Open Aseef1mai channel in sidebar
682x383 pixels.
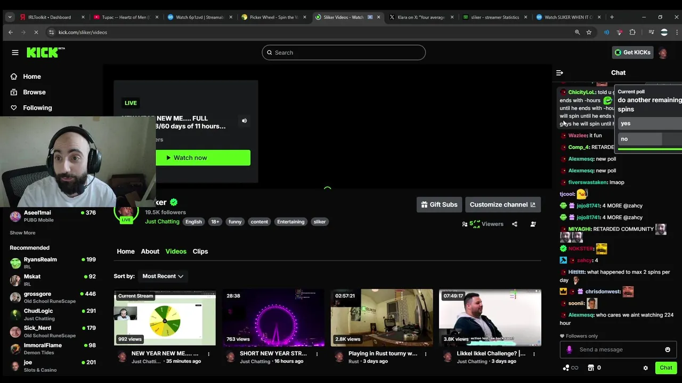(53, 216)
